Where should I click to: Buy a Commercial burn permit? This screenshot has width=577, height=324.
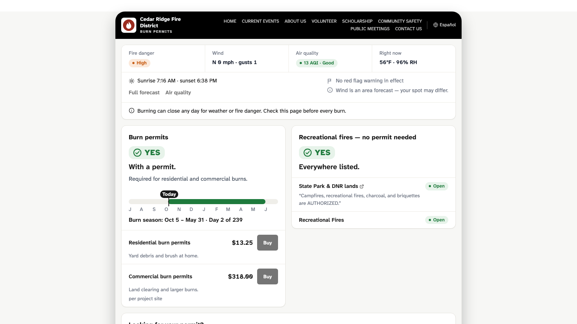tap(268, 276)
